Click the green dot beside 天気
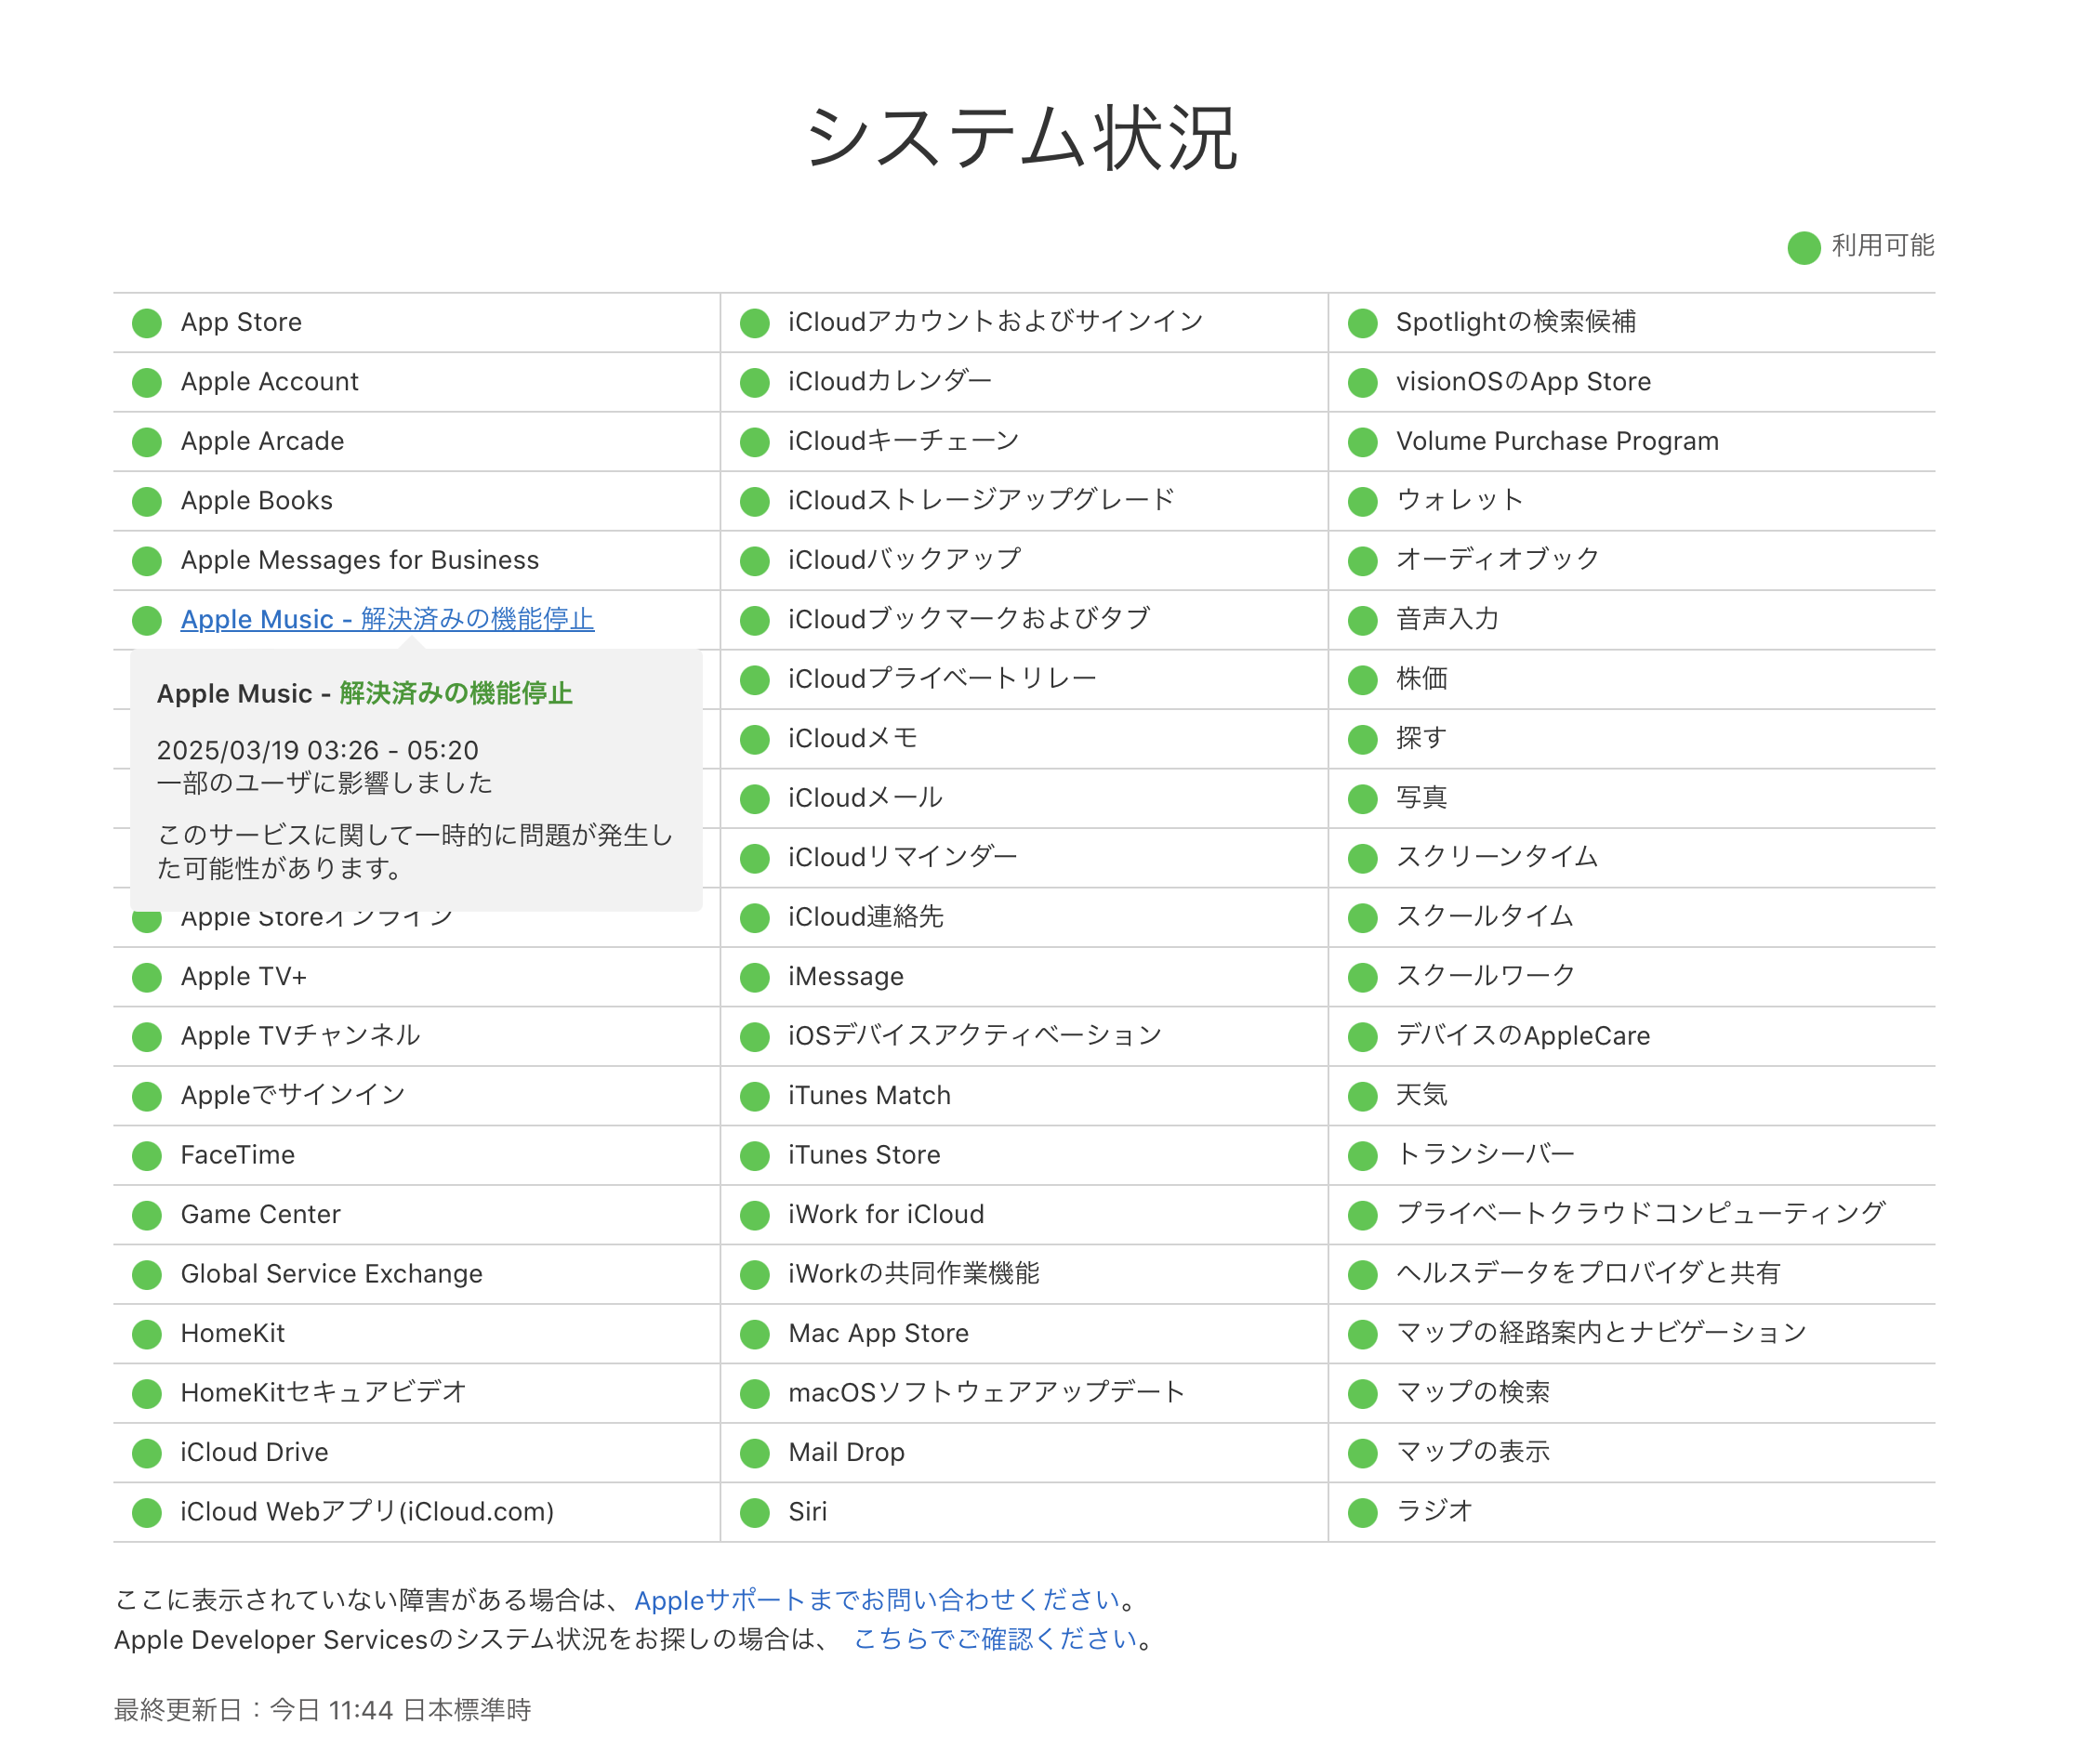Viewport: 2088px width, 1764px height. [1362, 1096]
